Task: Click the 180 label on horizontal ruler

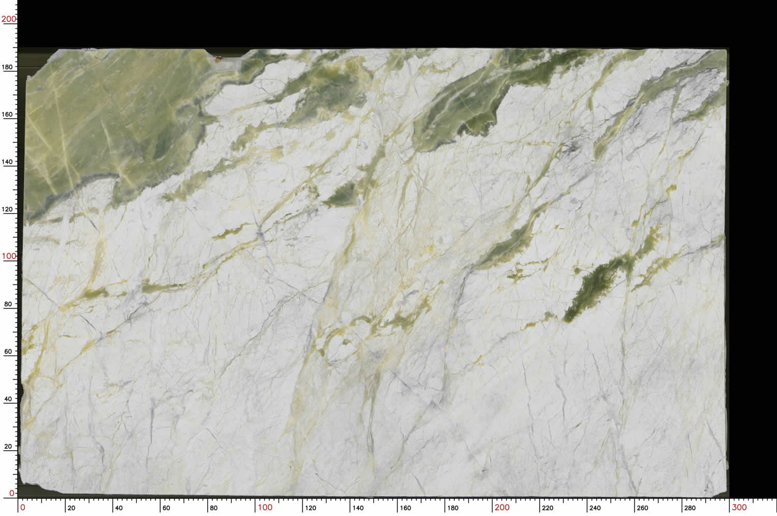Action: pos(453,508)
